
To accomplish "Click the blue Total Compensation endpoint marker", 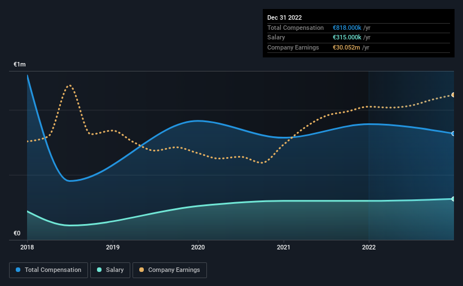I will click(x=453, y=133).
